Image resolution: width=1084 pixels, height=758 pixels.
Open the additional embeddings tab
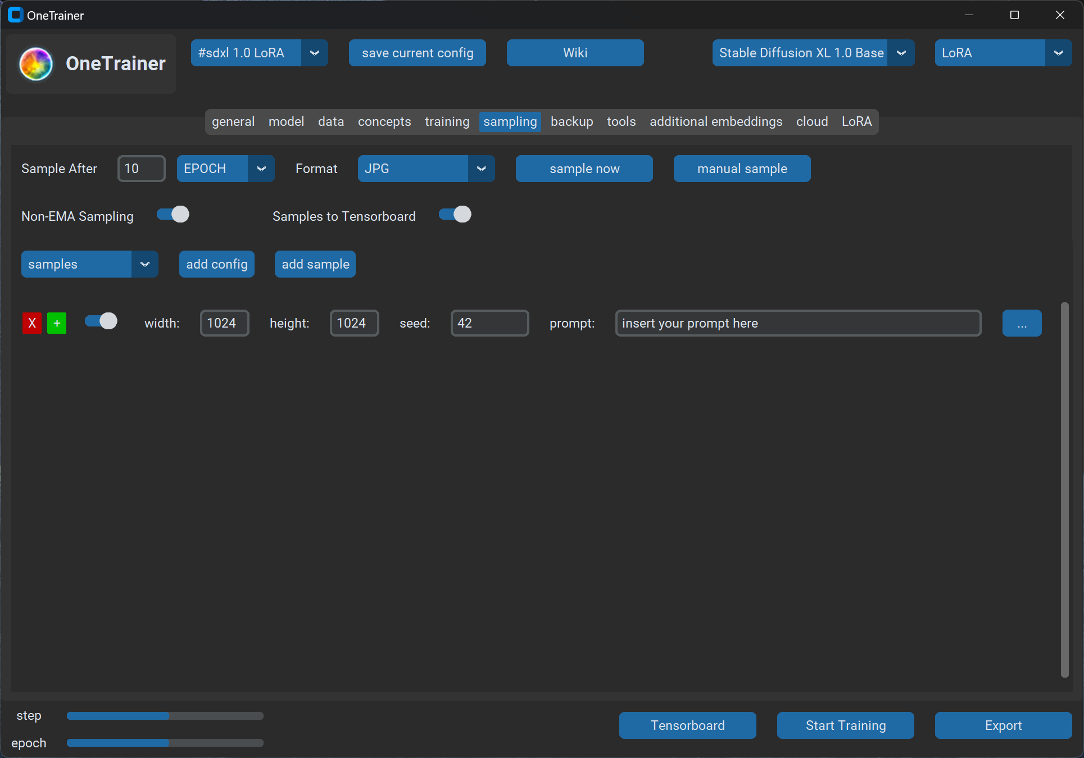point(715,121)
